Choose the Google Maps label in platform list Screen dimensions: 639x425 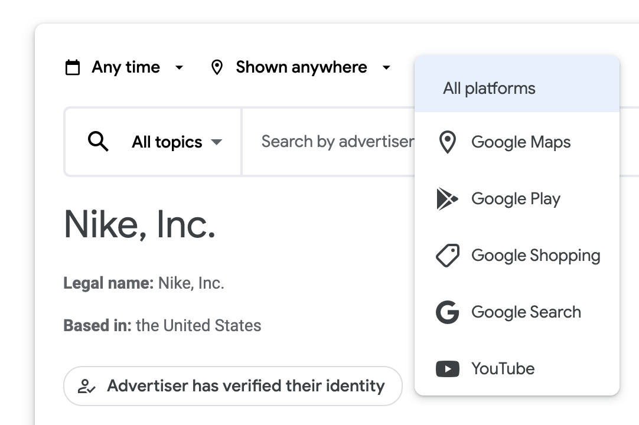click(521, 142)
